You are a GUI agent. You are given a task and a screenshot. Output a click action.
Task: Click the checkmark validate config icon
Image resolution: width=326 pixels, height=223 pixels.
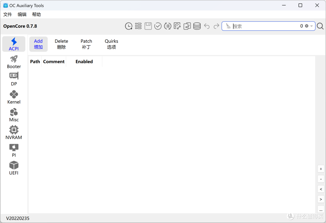tap(158, 26)
